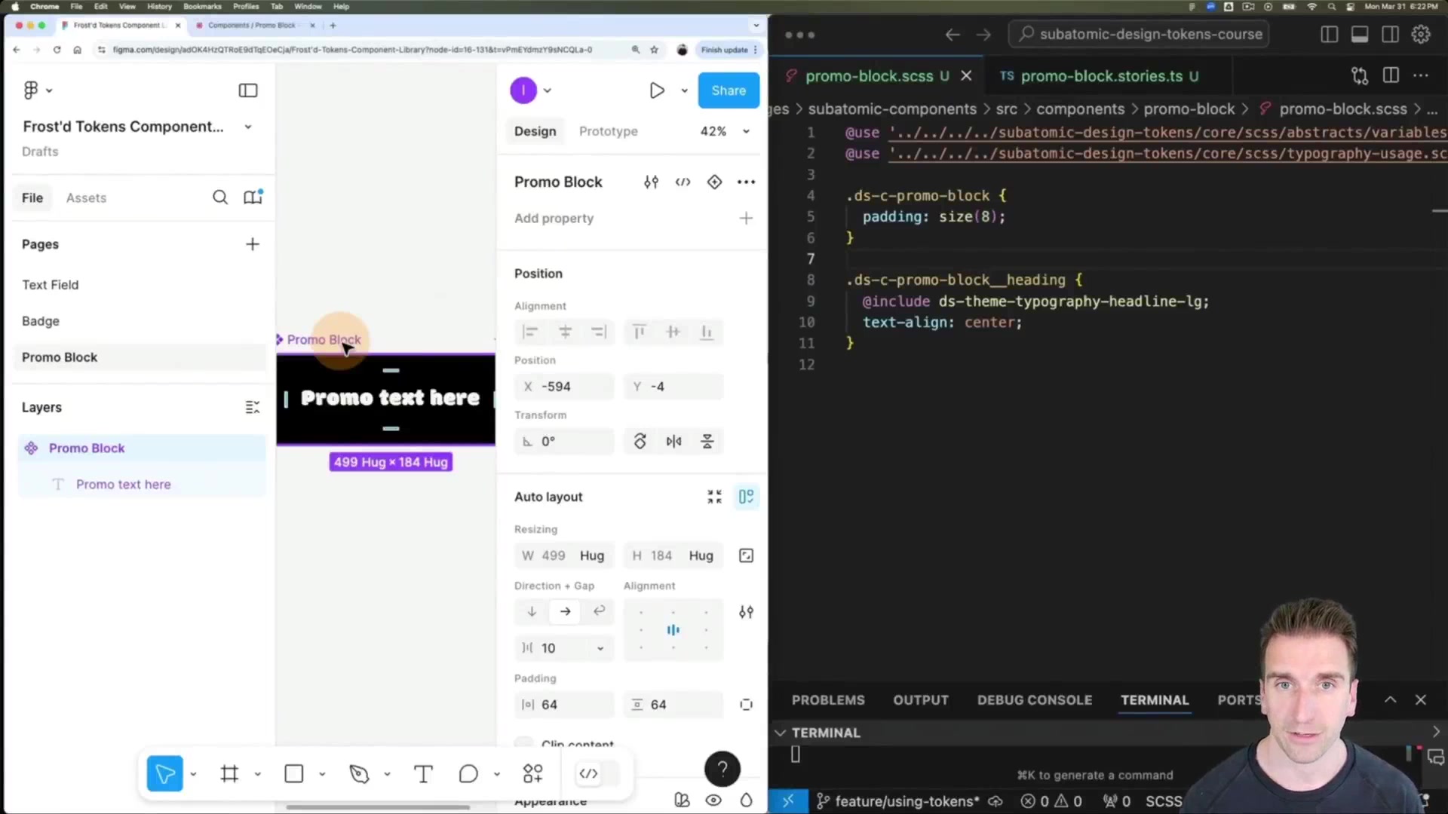
Task: Open the Frame tool options chevron
Action: pos(257,774)
